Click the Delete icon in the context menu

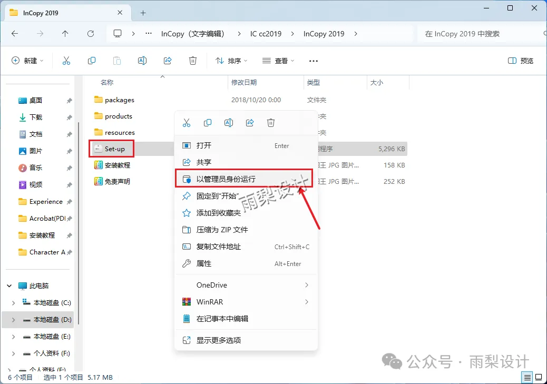271,123
